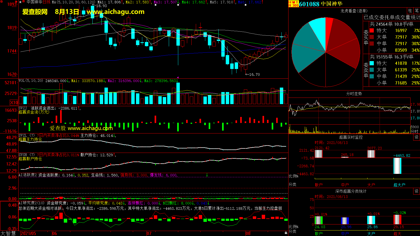420x236 pixels.
Task: Click the 大智慧 label at bottom-left
Action: pos(8,233)
